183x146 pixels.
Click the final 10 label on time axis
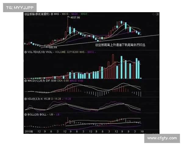[142, 131]
